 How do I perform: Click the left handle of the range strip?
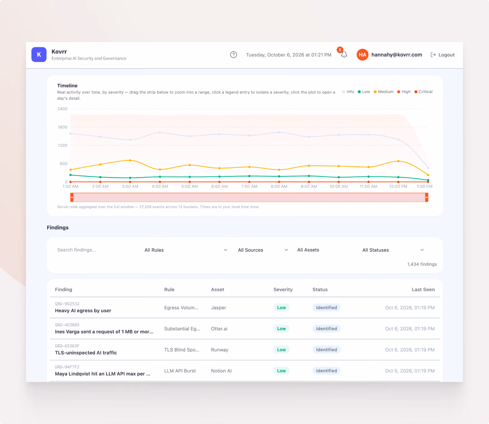[x=72, y=197]
